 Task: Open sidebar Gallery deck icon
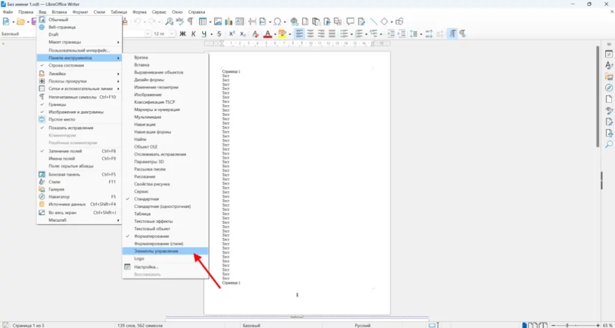[x=609, y=76]
